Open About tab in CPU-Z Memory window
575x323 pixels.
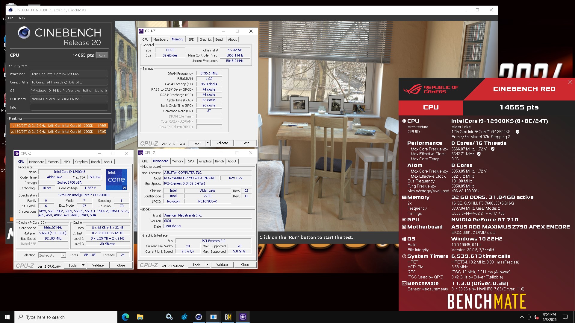pyautogui.click(x=232, y=39)
